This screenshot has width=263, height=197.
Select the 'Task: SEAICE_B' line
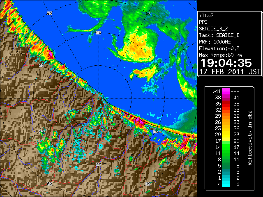pyautogui.click(x=219, y=35)
